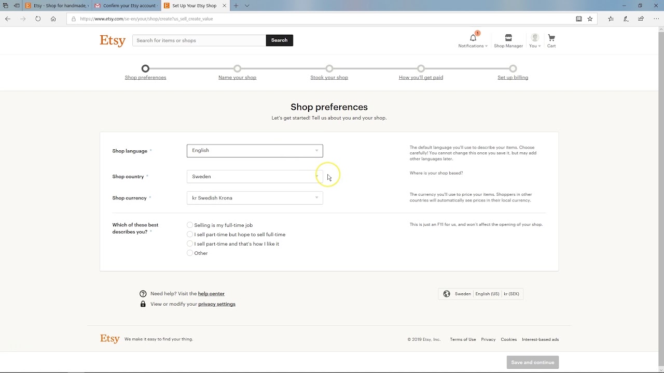
Task: Click the site lock icon in address bar
Action: tap(74, 19)
